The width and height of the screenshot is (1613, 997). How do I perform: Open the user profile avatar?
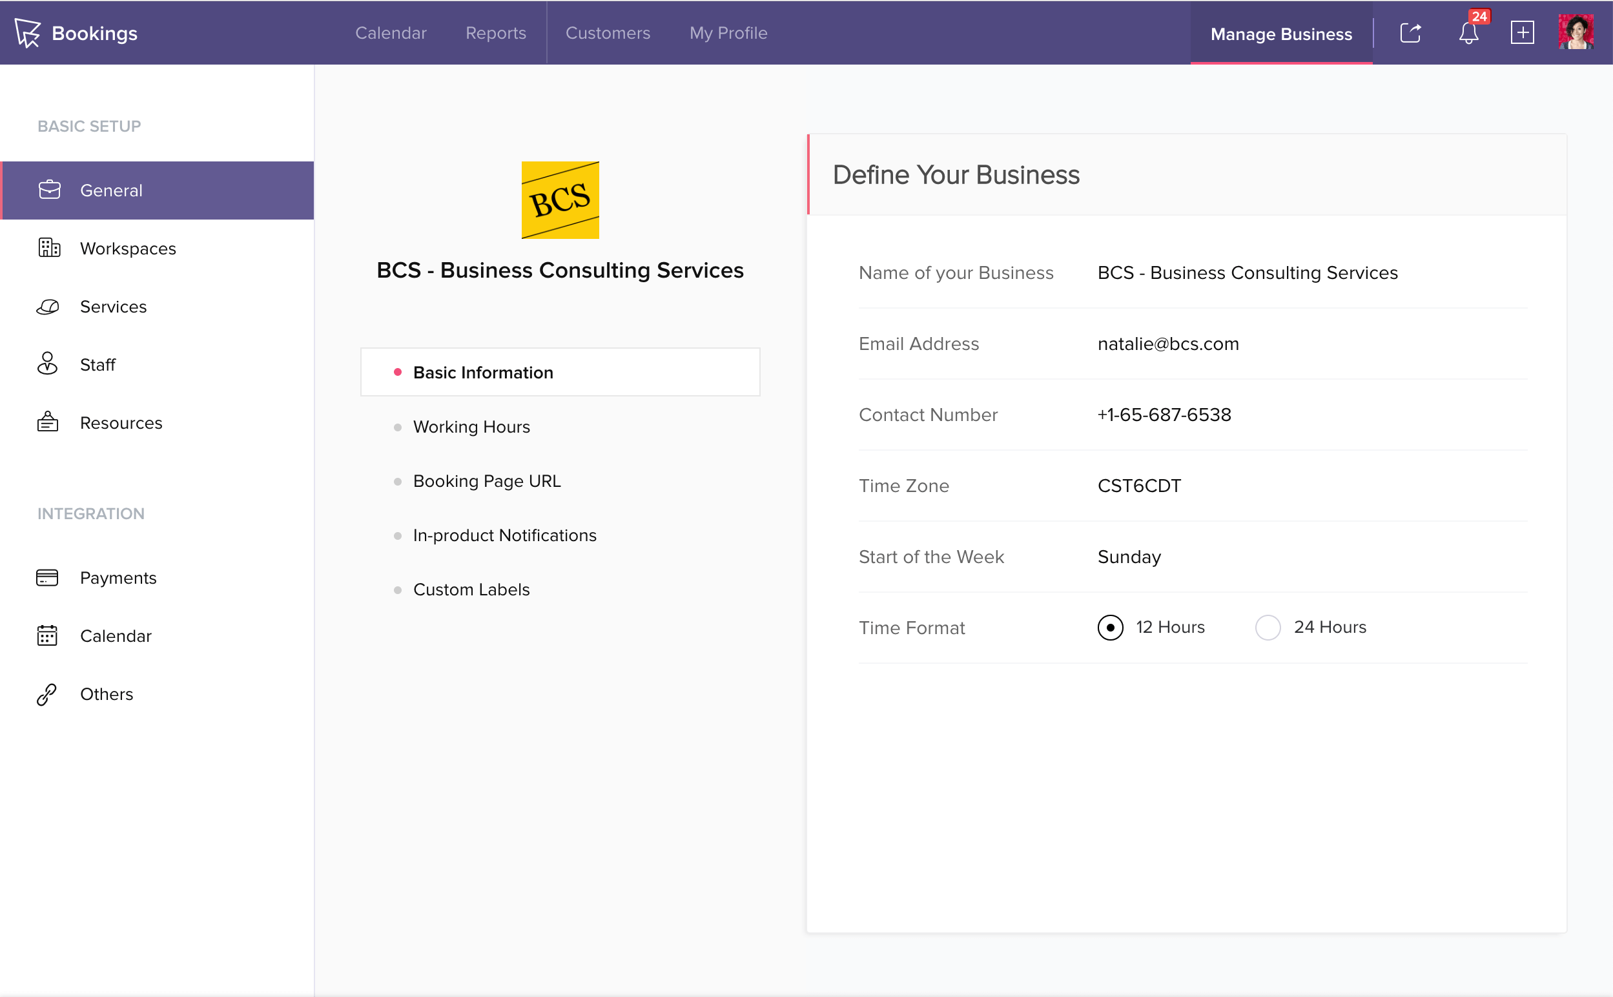coord(1576,32)
